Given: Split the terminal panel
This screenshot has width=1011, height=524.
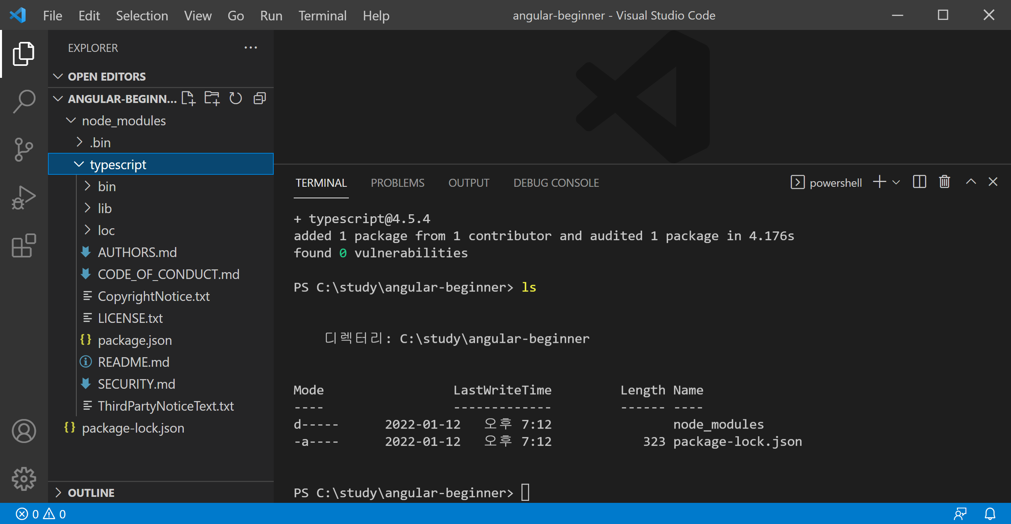Looking at the screenshot, I should (x=919, y=182).
